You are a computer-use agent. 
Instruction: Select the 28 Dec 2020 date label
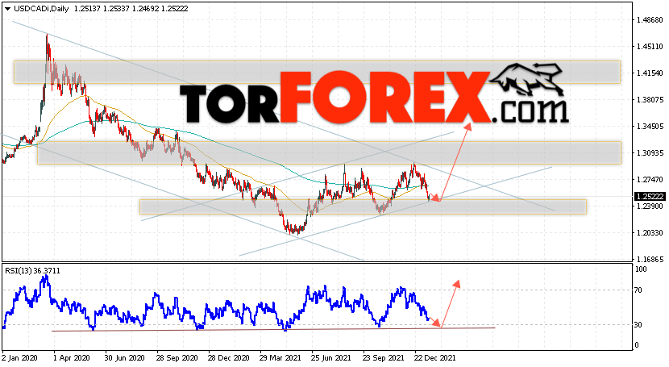228,357
